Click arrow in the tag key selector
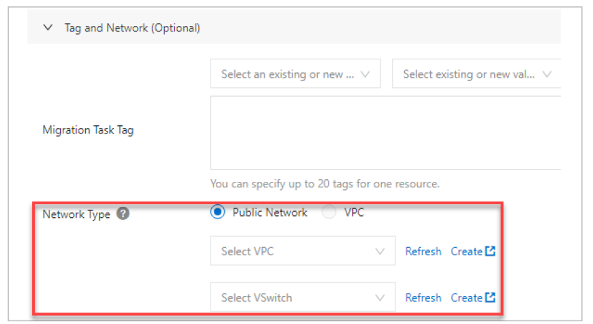 [365, 74]
